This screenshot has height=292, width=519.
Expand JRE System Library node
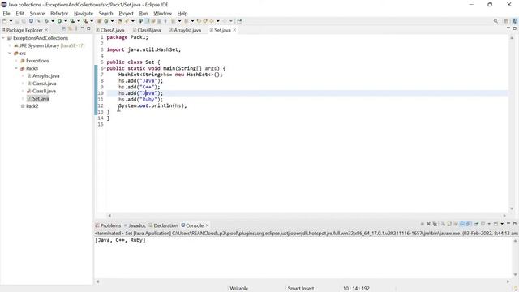coord(10,45)
